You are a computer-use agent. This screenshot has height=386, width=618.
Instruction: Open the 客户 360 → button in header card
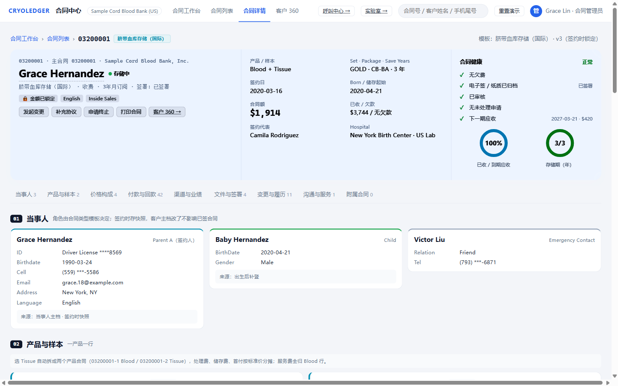[x=167, y=112]
